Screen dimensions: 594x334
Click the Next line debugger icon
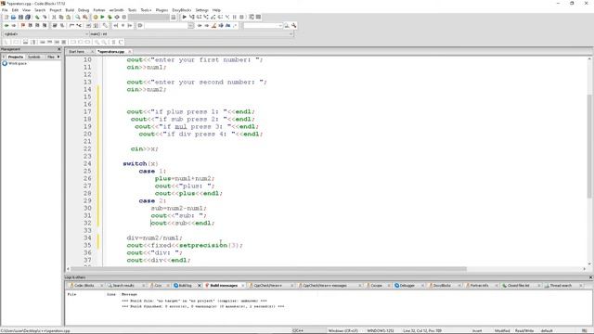199,17
